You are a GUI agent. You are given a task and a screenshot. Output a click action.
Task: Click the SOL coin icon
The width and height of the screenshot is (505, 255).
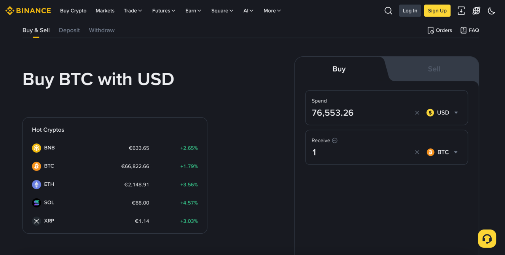point(37,203)
